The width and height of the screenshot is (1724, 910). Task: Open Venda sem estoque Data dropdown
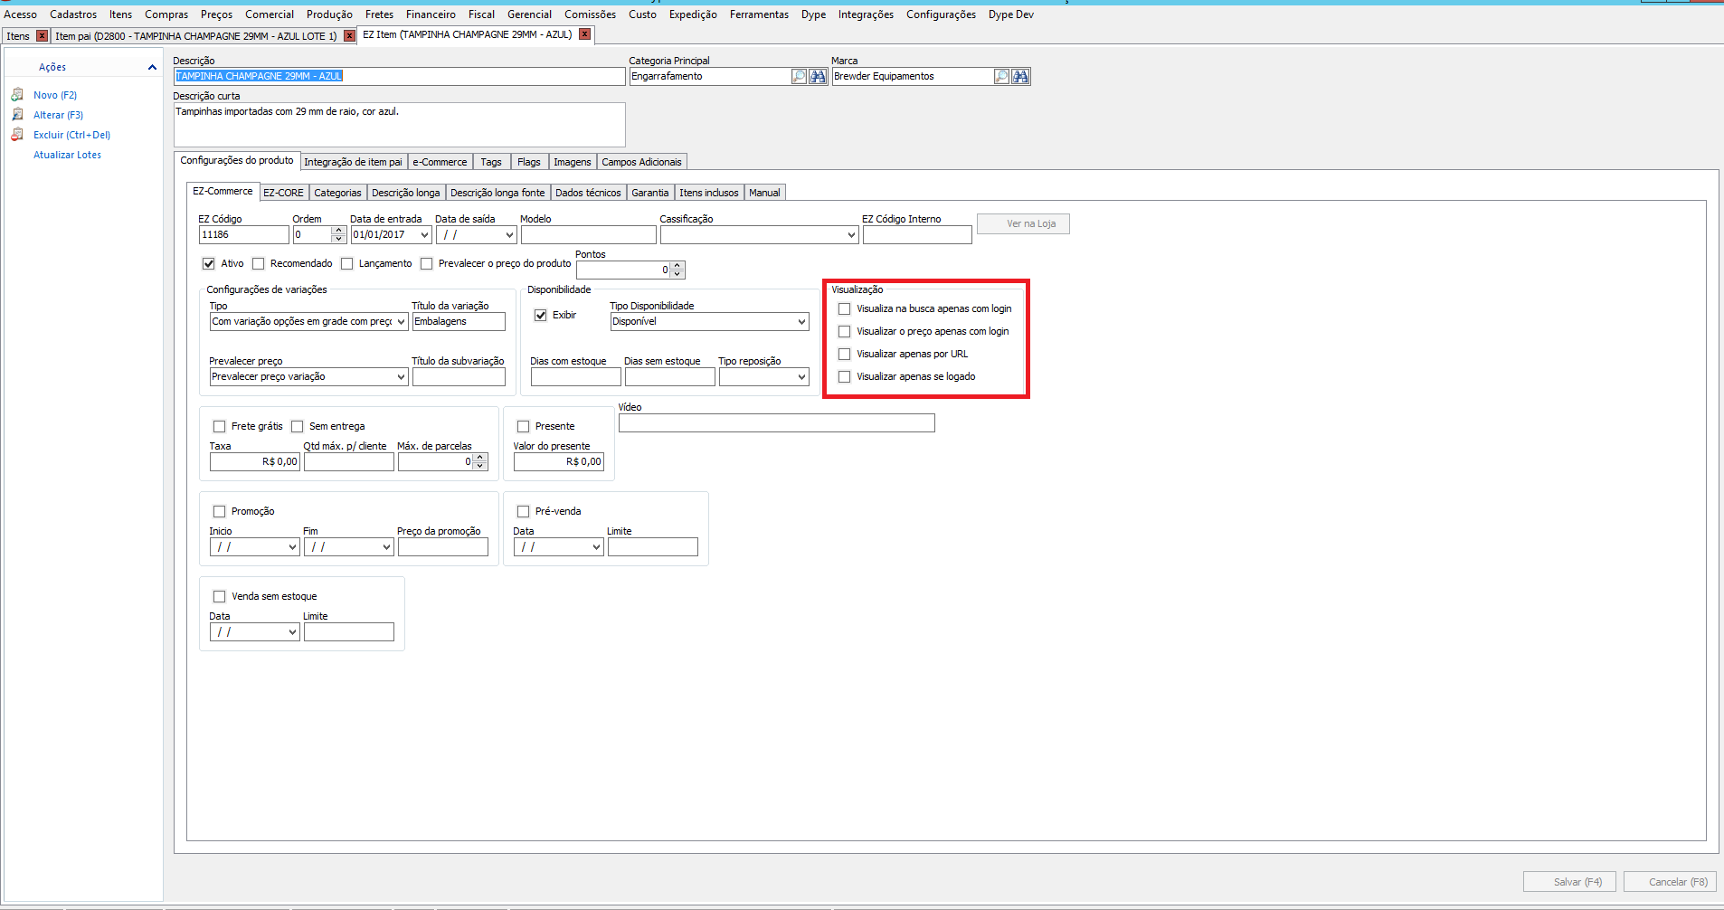[292, 632]
